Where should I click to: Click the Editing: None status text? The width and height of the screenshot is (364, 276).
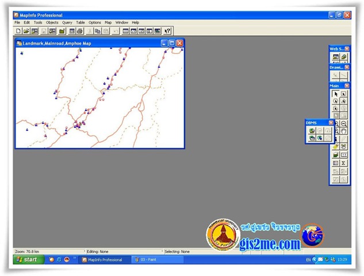coord(98,251)
